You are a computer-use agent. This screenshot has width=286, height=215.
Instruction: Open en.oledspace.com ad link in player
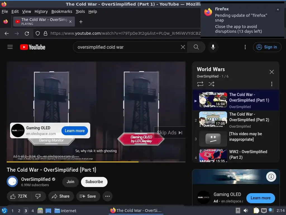pos(58,156)
